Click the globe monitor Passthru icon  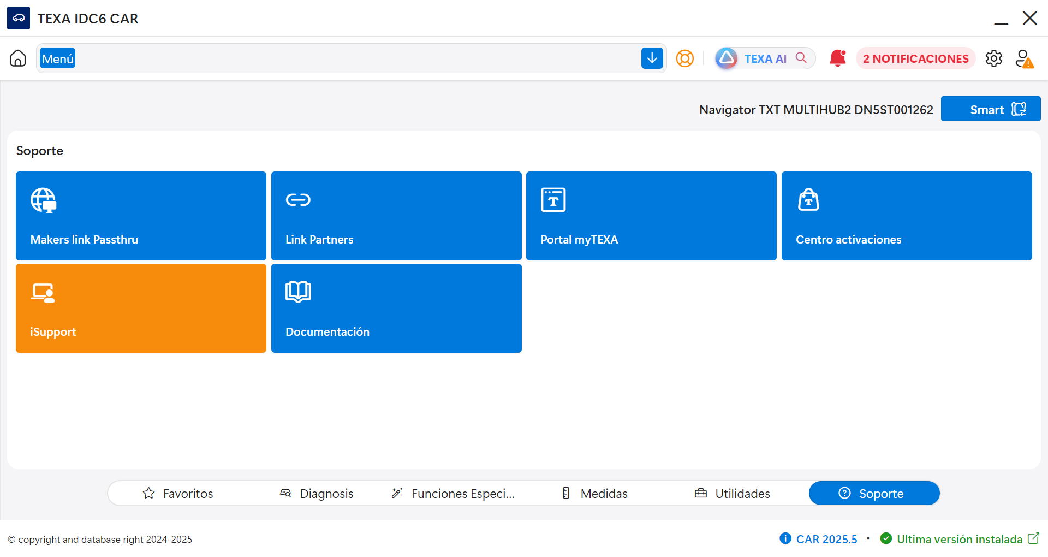(x=44, y=200)
